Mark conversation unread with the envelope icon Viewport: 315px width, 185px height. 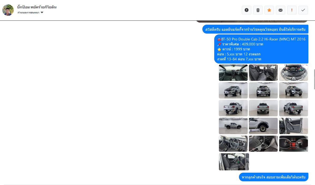[x=281, y=10]
